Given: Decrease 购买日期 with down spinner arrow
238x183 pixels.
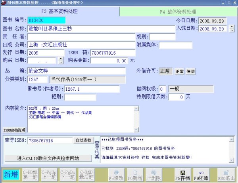Looking at the screenshot, I should [61, 62].
